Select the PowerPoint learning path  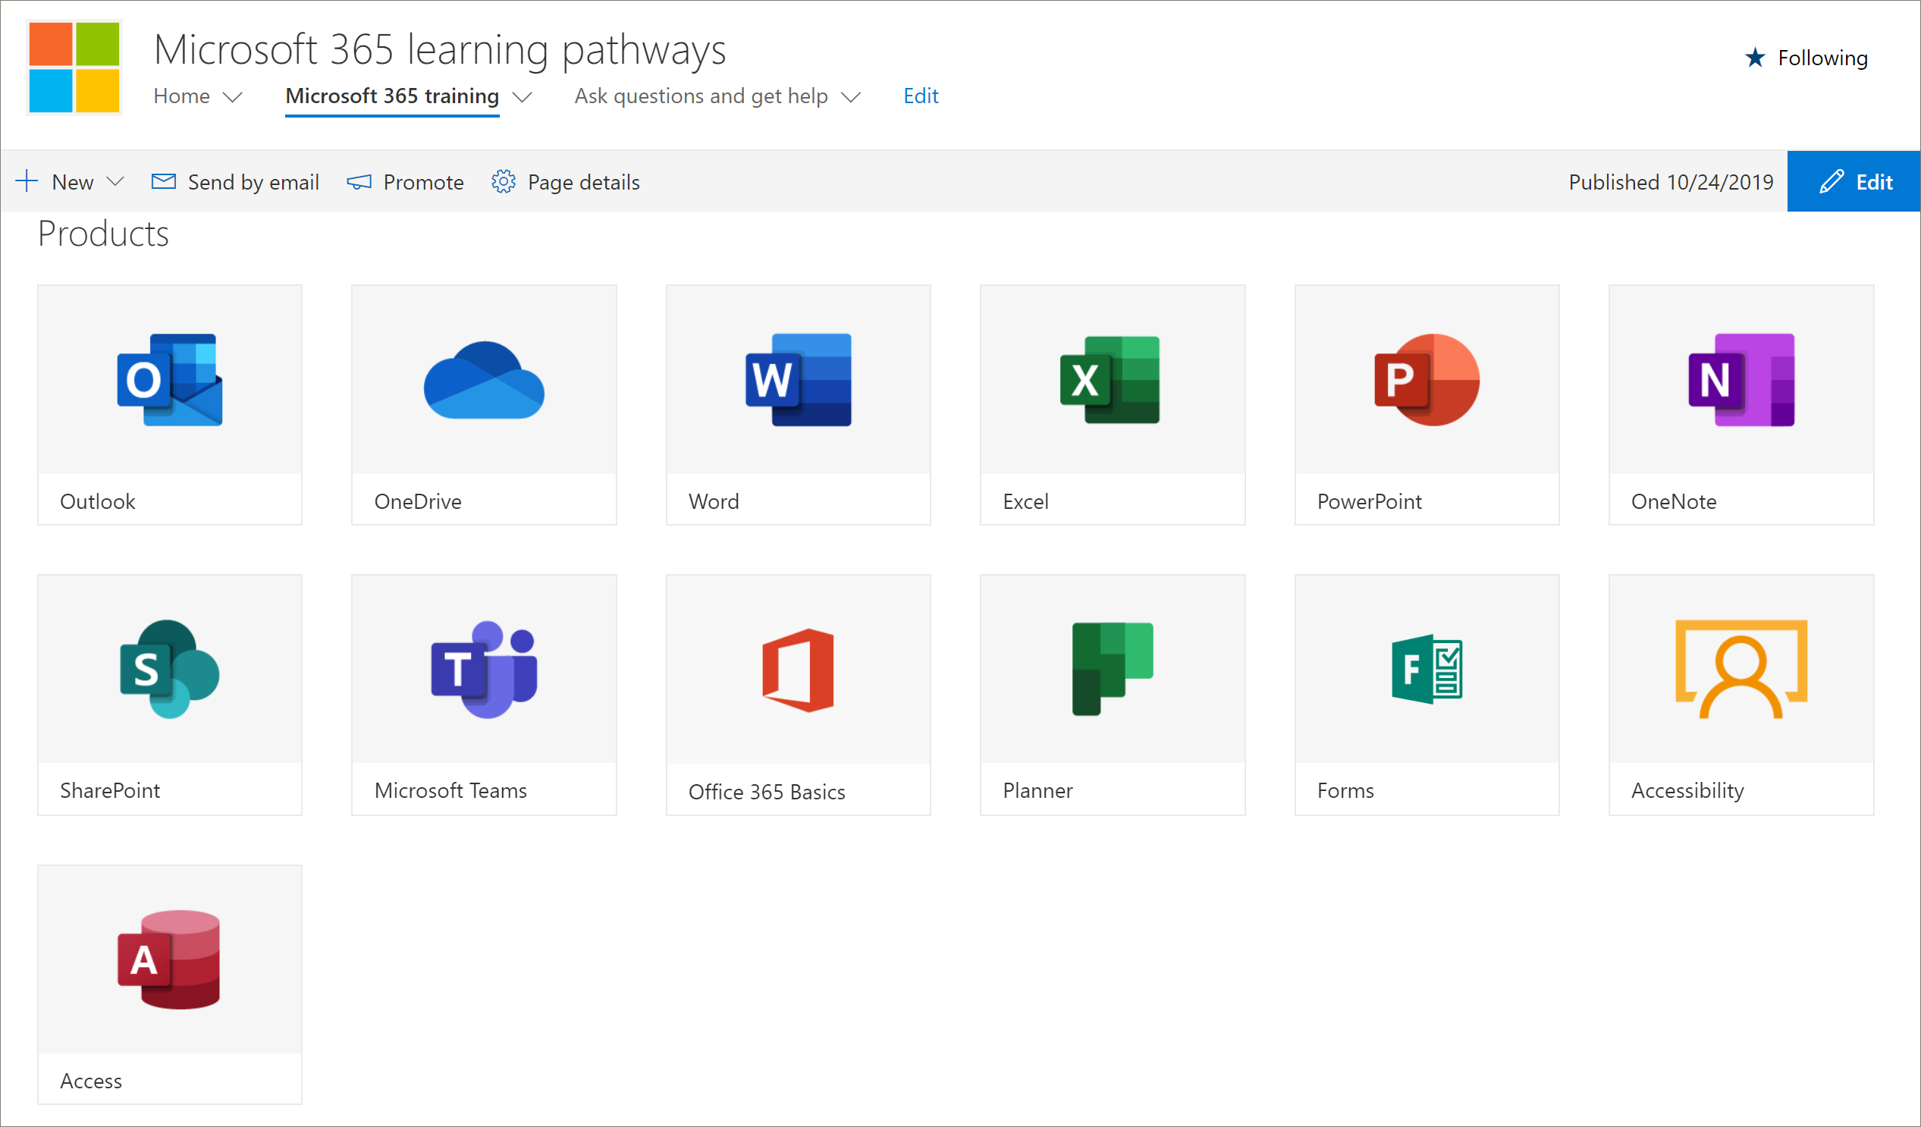1426,403
